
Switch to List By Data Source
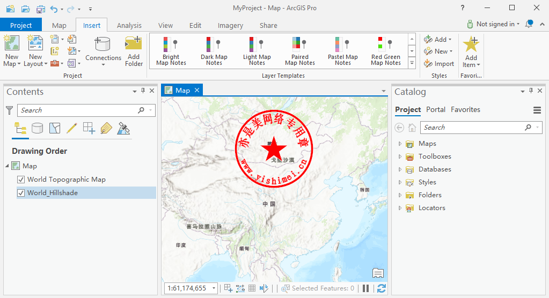click(x=37, y=128)
